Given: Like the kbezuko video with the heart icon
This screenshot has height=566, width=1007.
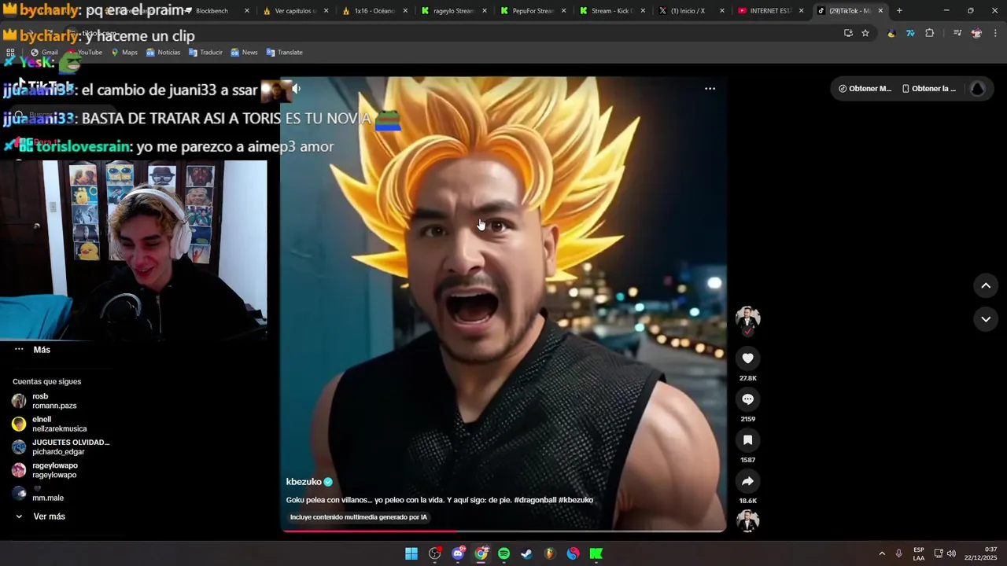Looking at the screenshot, I should pyautogui.click(x=747, y=358).
